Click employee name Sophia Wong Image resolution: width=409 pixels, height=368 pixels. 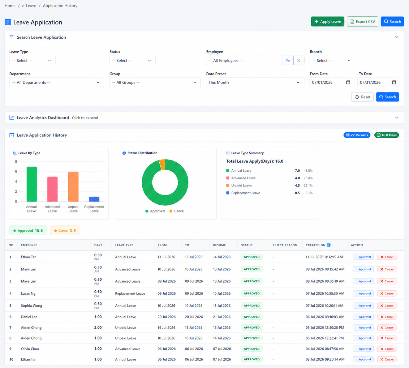pyautogui.click(x=32, y=306)
